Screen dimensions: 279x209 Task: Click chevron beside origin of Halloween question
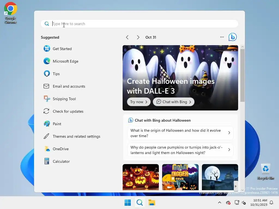229,133
